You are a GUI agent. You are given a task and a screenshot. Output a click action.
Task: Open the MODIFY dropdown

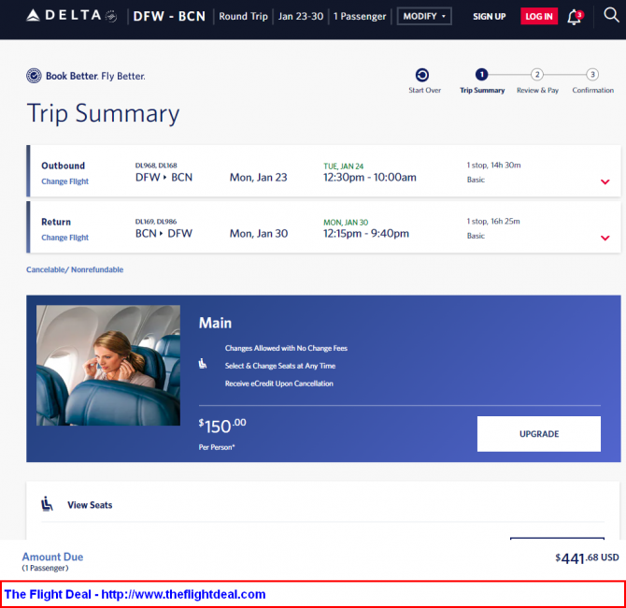pyautogui.click(x=424, y=17)
